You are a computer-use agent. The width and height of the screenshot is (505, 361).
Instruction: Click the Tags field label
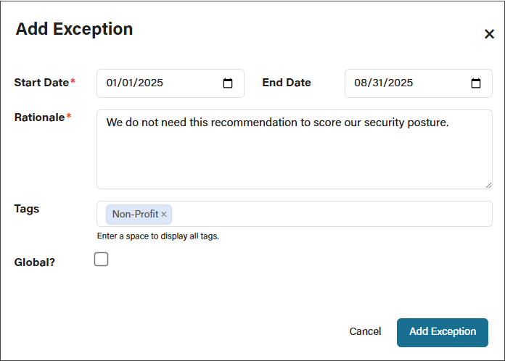[x=27, y=209]
